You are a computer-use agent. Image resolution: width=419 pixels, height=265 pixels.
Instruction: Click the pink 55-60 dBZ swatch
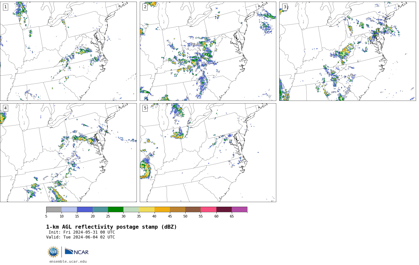(x=209, y=210)
